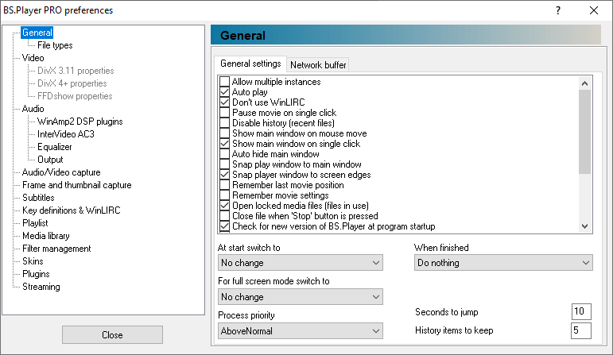Open WinAmp2 DSP plugins settings
The height and width of the screenshot is (355, 613).
tap(80, 122)
